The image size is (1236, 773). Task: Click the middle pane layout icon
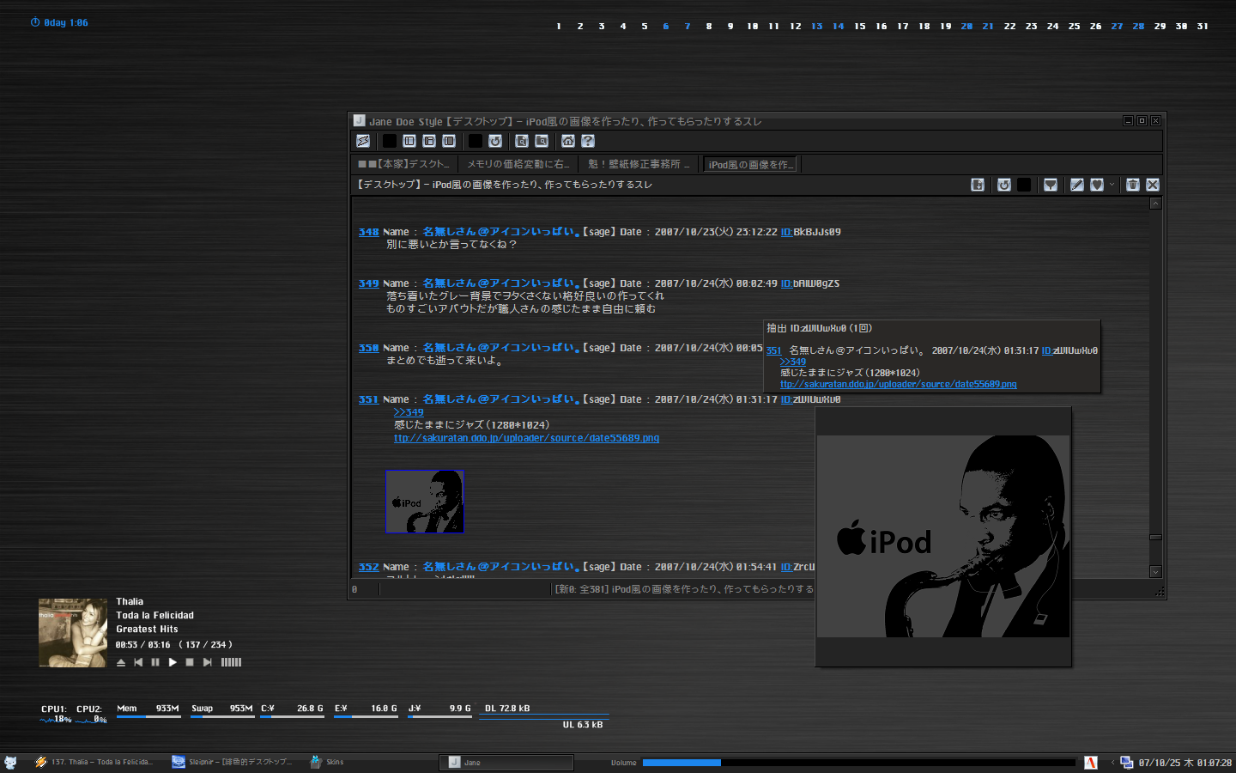click(x=429, y=141)
